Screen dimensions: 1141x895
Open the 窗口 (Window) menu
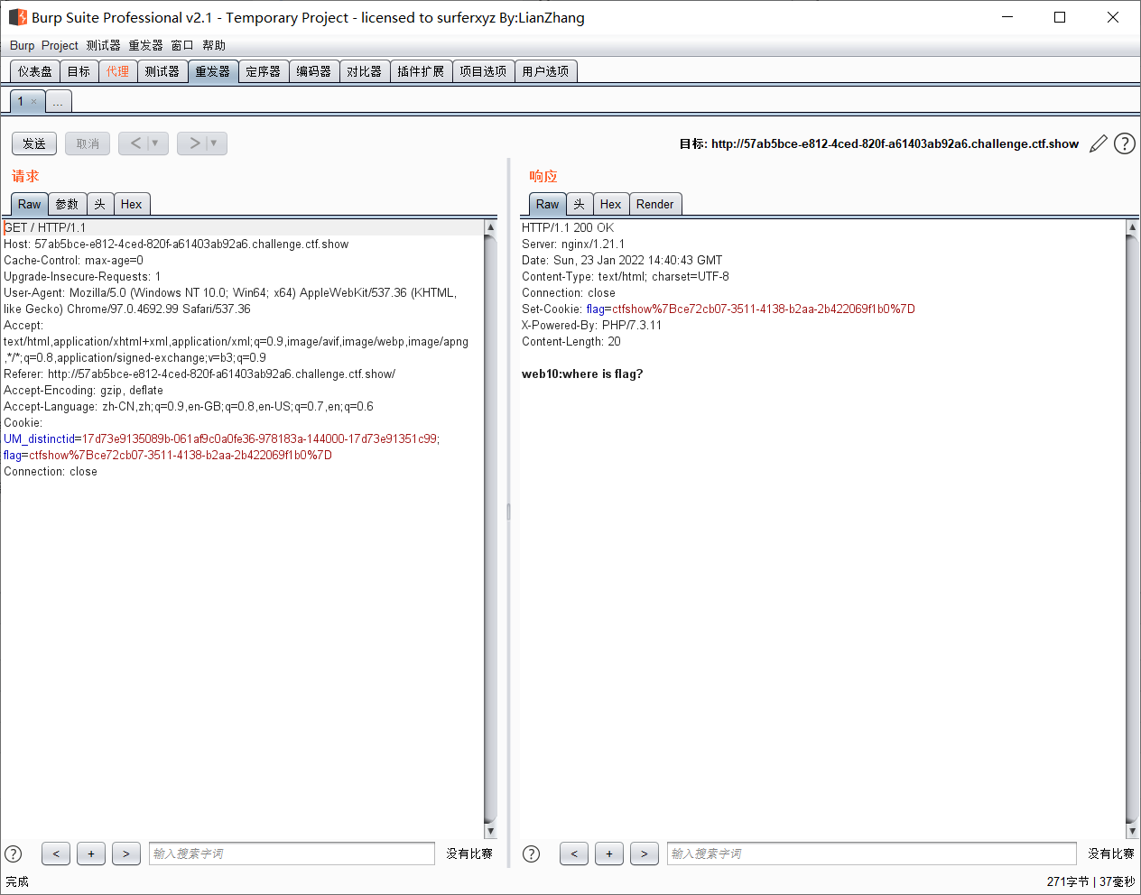pos(182,45)
